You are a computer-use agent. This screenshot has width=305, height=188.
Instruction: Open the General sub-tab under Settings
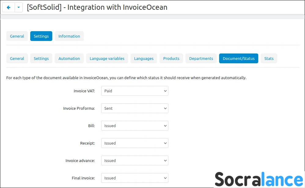pyautogui.click(x=17, y=59)
